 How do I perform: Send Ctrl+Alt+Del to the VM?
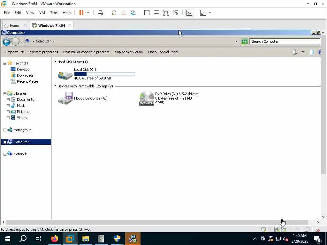click(100, 13)
